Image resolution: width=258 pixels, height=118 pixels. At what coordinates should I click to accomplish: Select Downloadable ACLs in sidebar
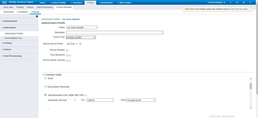[13, 38]
